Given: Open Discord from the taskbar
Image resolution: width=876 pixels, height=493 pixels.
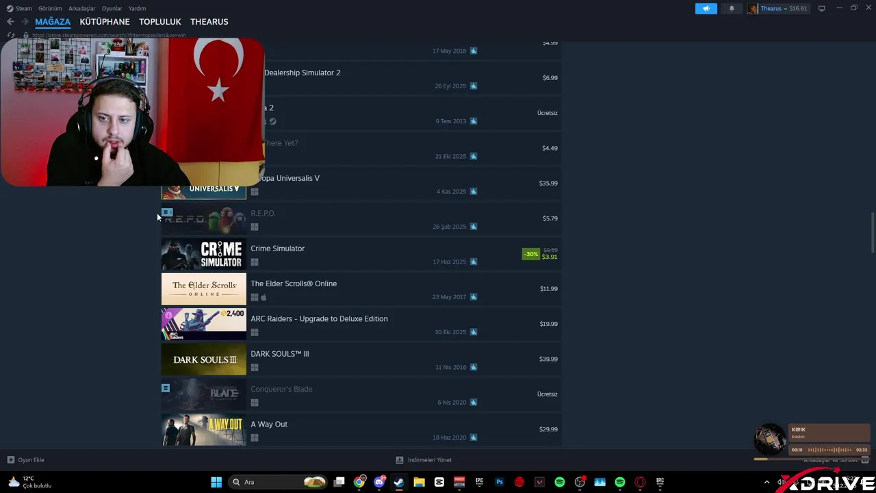Looking at the screenshot, I should [379, 482].
